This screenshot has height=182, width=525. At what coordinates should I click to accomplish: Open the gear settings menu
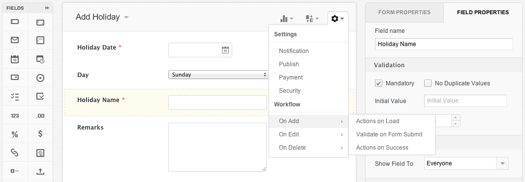338,19
